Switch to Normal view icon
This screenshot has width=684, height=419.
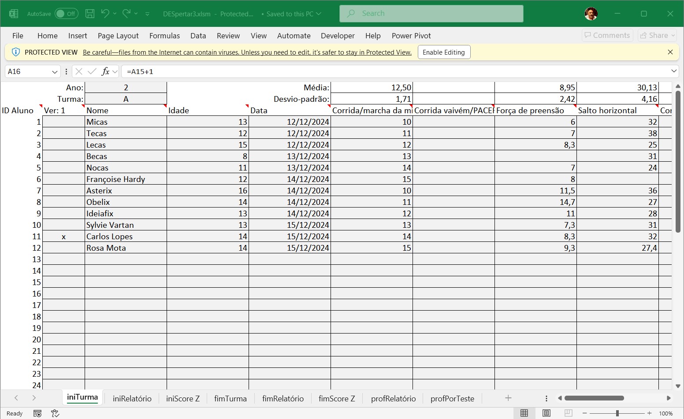point(524,413)
